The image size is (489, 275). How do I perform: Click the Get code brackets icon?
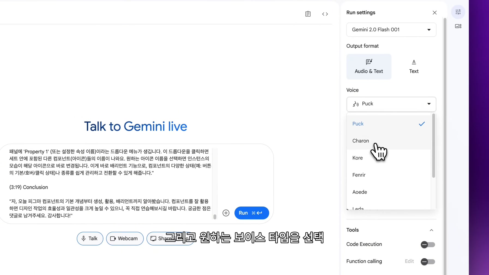tap(325, 14)
